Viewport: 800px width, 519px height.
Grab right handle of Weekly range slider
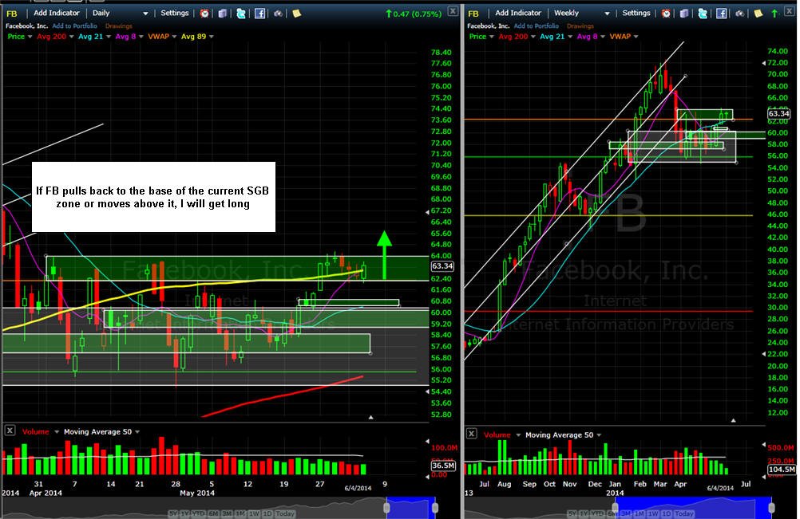tap(771, 508)
